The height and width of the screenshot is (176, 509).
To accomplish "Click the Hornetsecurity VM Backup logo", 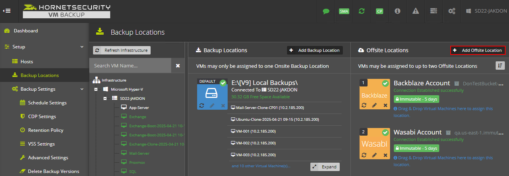I will click(x=67, y=11).
